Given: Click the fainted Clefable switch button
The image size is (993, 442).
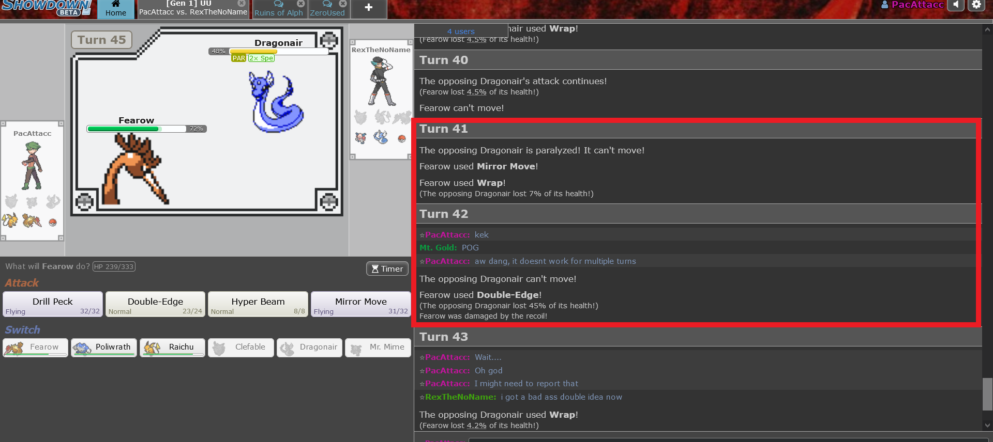Looking at the screenshot, I should pyautogui.click(x=241, y=348).
